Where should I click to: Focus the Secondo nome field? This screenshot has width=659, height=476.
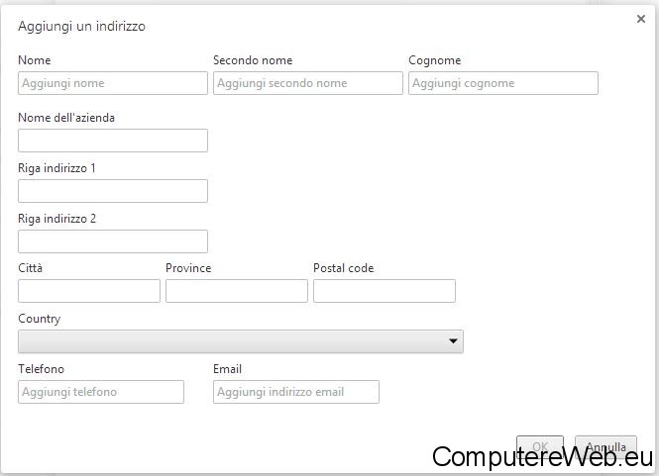click(x=307, y=83)
